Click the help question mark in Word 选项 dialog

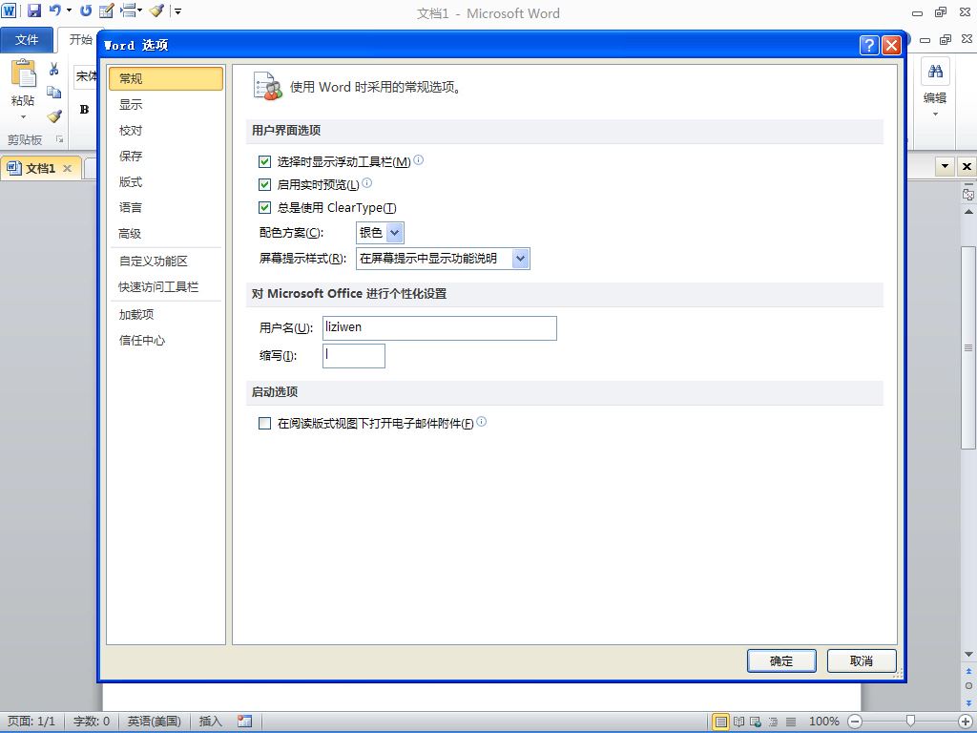[x=869, y=45]
